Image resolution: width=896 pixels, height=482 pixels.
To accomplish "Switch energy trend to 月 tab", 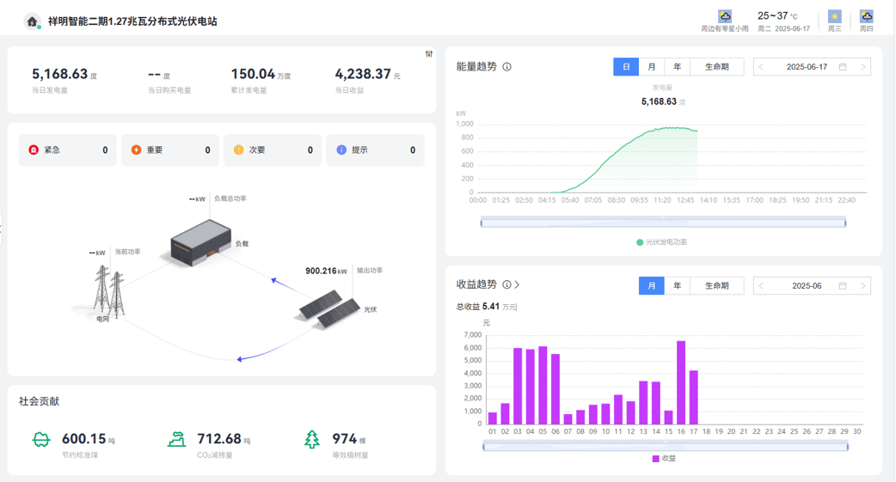I will [652, 67].
